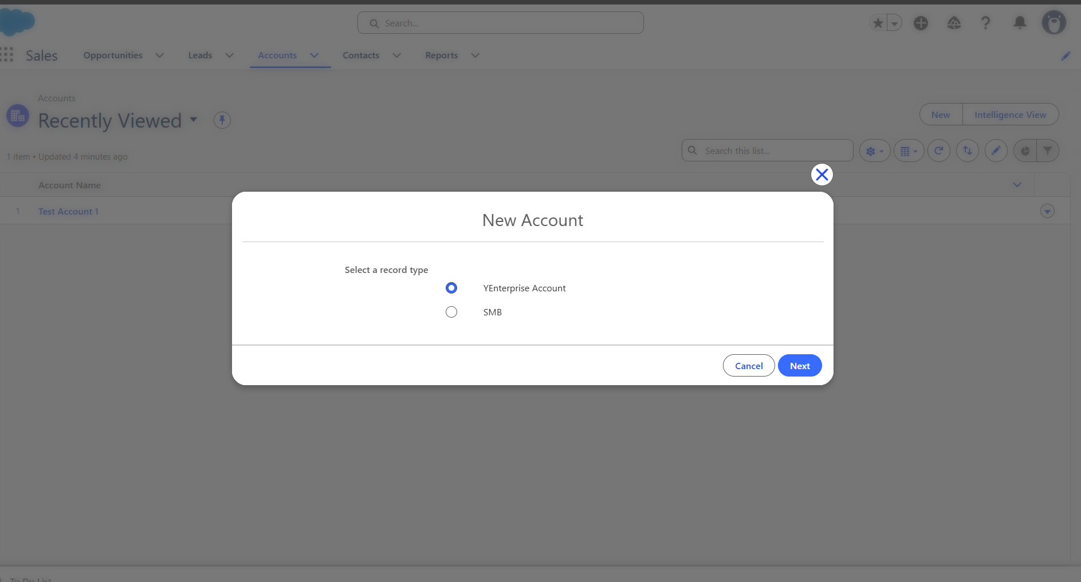Image resolution: width=1081 pixels, height=582 pixels.
Task: Open display-as table view menu
Action: click(909, 151)
